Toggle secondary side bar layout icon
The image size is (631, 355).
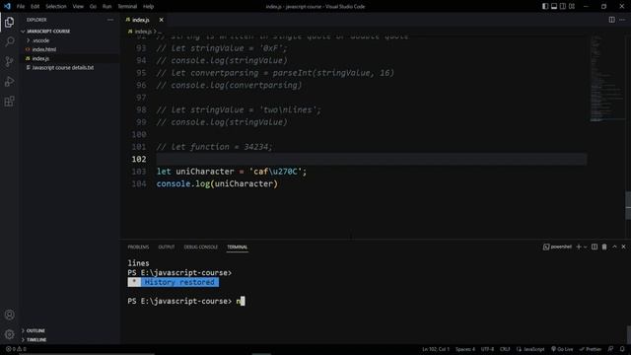point(563,6)
